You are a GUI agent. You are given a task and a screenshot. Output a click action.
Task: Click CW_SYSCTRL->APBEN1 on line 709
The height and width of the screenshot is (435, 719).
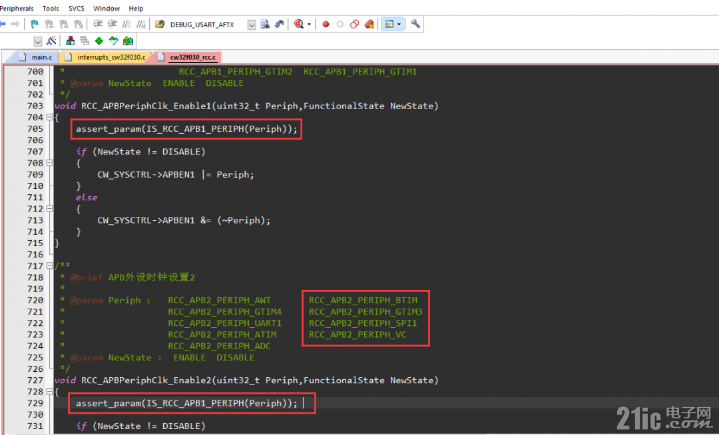146,174
